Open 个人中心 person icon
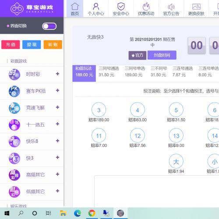Image resolution: width=219 pixels, height=219 pixels. click(x=96, y=7)
